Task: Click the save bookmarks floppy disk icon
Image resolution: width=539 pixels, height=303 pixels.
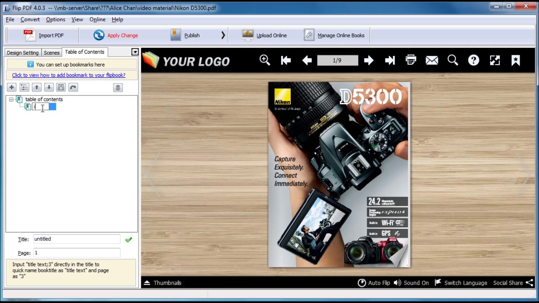Action: pyautogui.click(x=61, y=87)
